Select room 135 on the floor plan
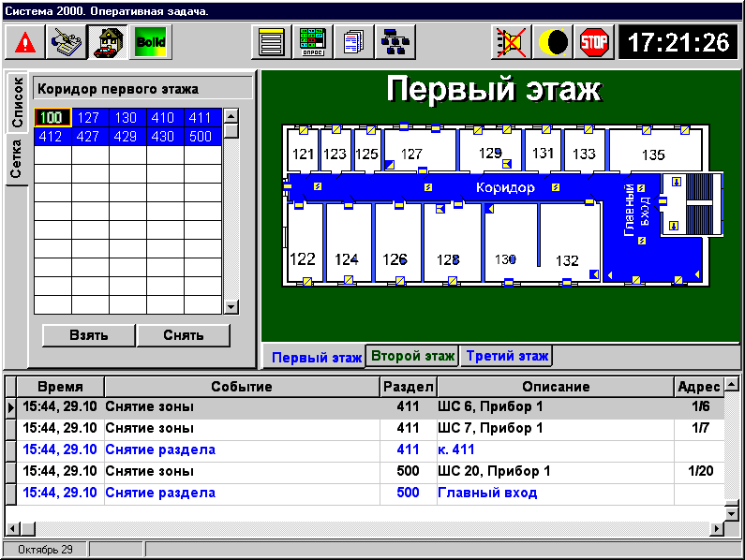Screen dimensions: 745x560 [x=653, y=153]
